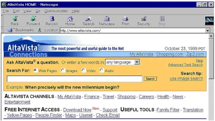Click inside the AltaVista search query field
Screen dimensions: 215x121
[x=75, y=79]
